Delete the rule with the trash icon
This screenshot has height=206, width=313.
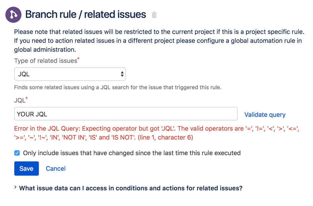[x=154, y=15]
